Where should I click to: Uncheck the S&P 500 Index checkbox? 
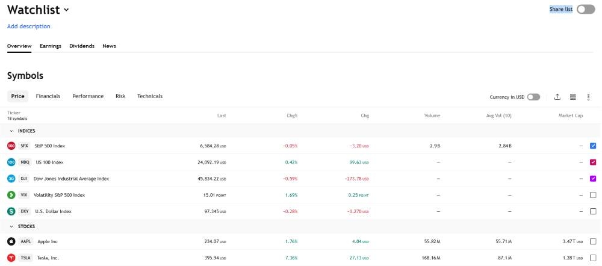click(593, 146)
